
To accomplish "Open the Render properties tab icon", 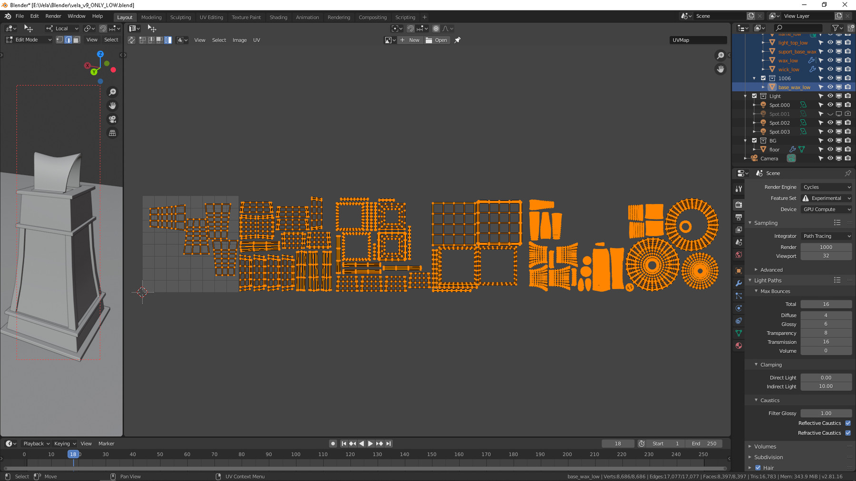I will 739,205.
